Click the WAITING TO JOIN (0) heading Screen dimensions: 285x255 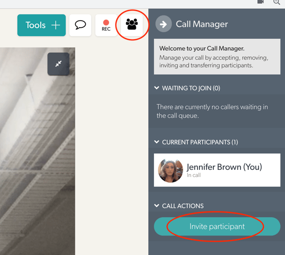coord(191,88)
